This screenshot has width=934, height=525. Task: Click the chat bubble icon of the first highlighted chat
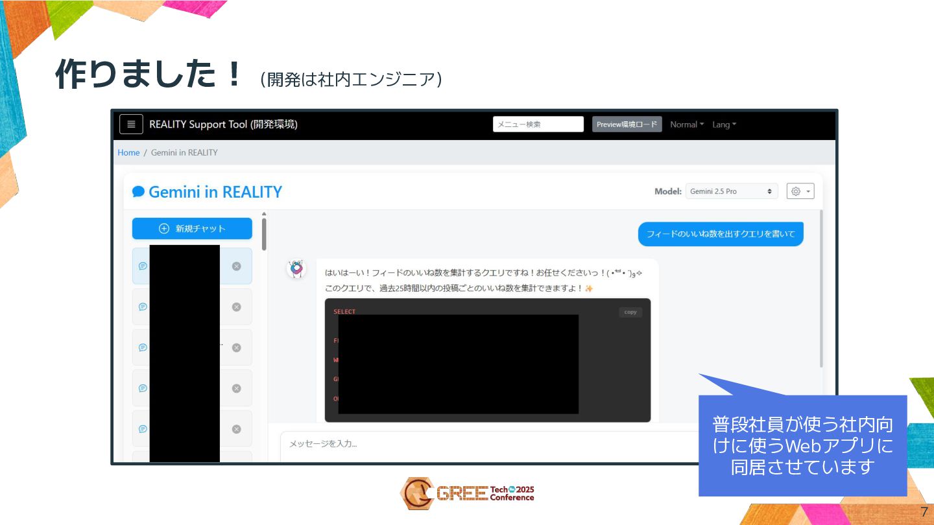[x=143, y=266]
